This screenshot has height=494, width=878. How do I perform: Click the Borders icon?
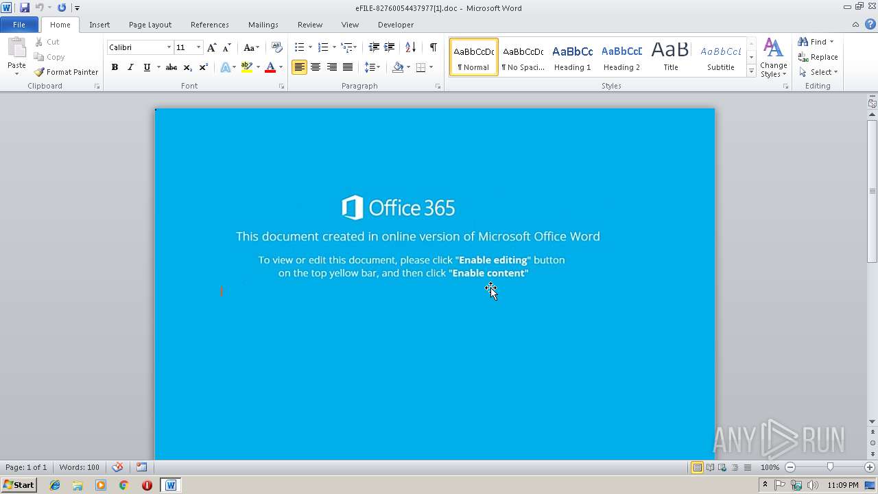420,67
